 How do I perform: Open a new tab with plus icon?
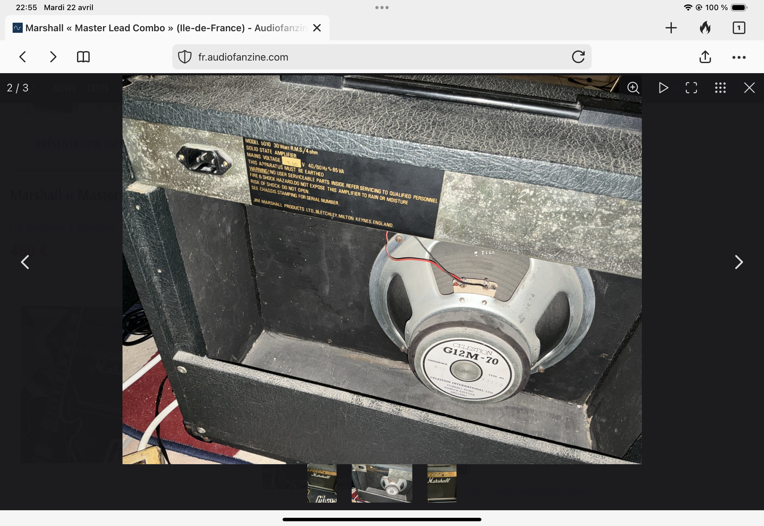click(x=671, y=28)
